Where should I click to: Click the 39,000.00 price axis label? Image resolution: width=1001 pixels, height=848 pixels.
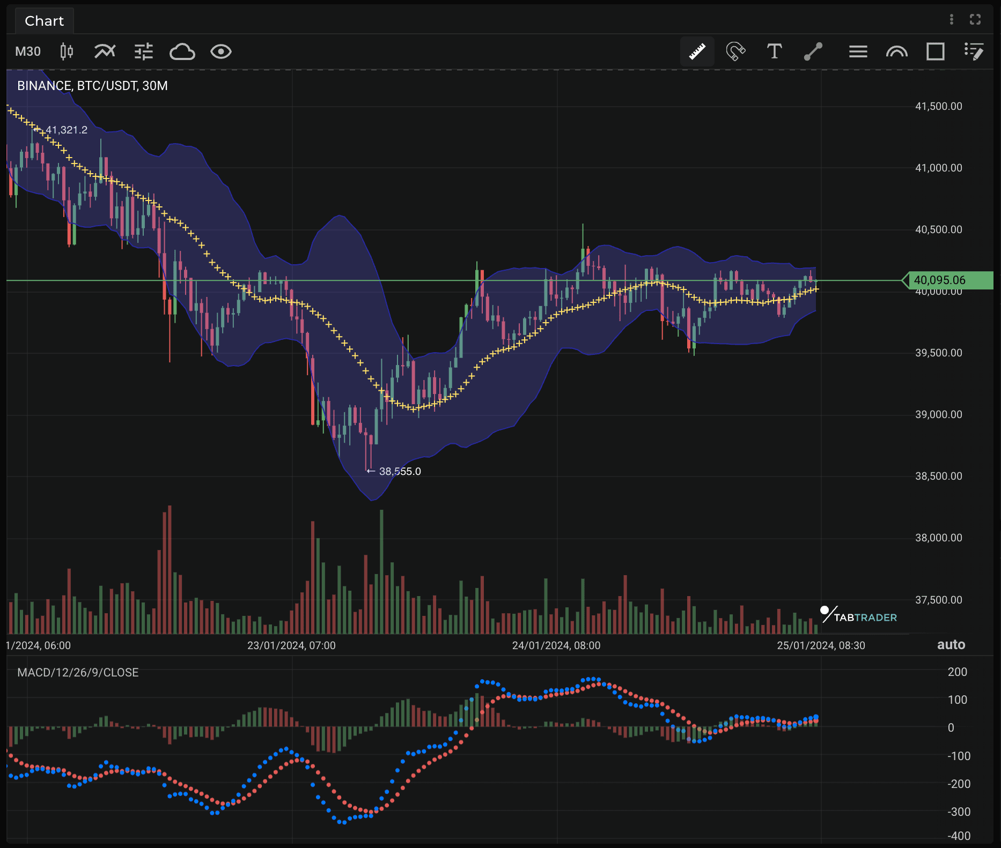tap(939, 414)
